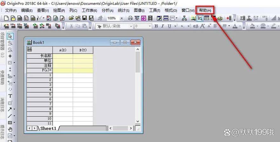Open the line color pencil dropdown
The height and width of the screenshot is (142, 280).
coord(278,26)
